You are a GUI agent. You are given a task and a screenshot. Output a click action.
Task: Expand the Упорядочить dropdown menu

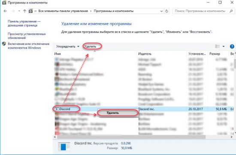[x=67, y=47]
